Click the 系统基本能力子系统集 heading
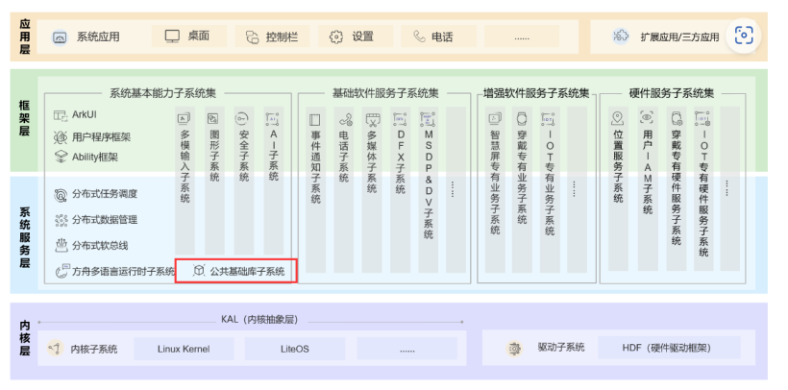The width and height of the screenshot is (788, 390). pyautogui.click(x=162, y=93)
